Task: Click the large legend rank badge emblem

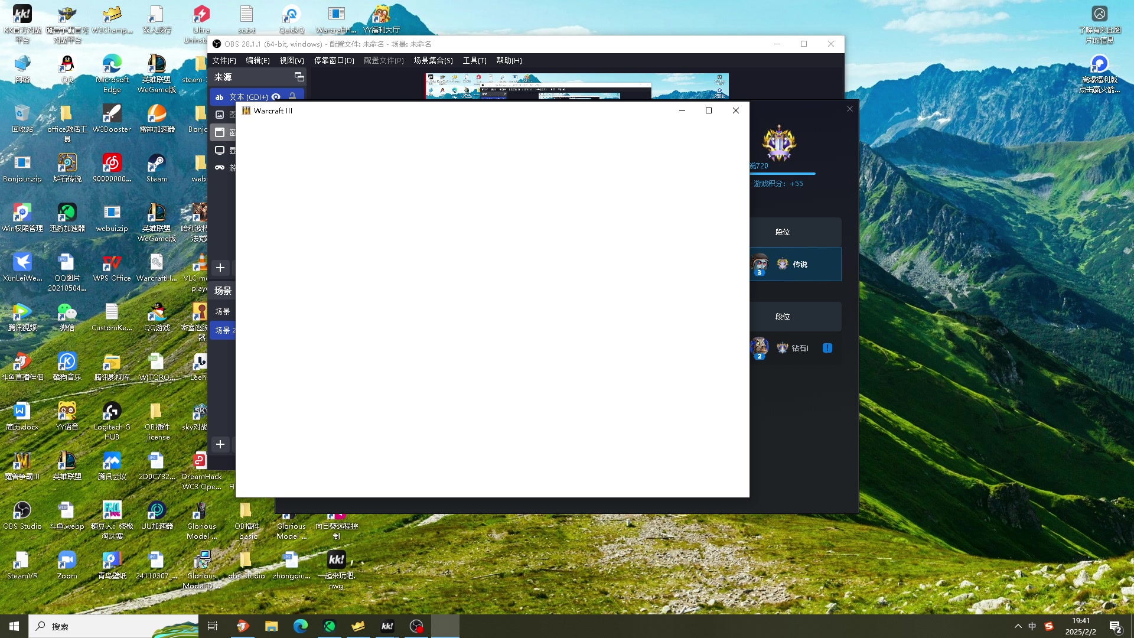Action: point(779,144)
